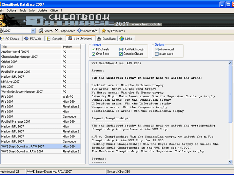Switch to the Links tab
This screenshot has width=234, height=175.
point(127,39)
